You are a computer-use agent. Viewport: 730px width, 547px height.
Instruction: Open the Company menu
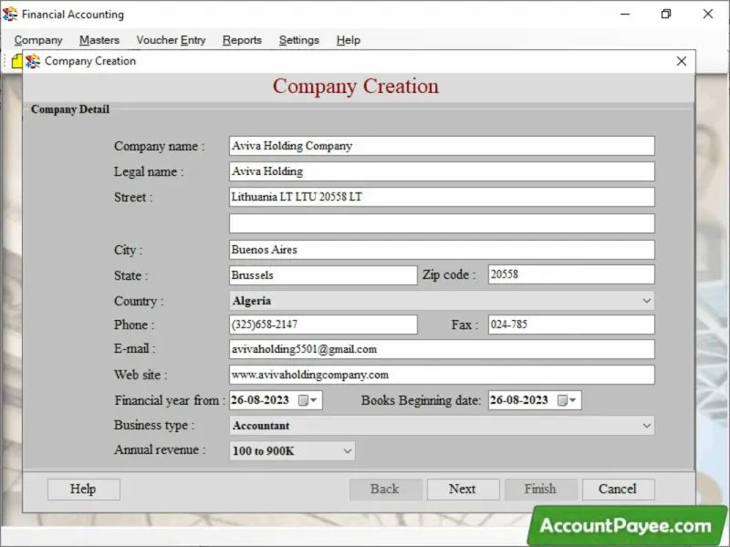[38, 40]
